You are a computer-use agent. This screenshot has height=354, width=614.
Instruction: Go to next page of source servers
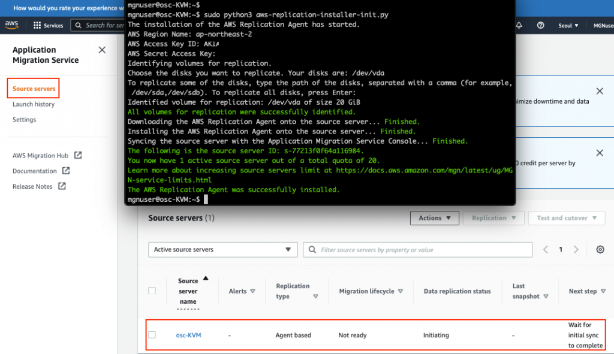(x=576, y=250)
